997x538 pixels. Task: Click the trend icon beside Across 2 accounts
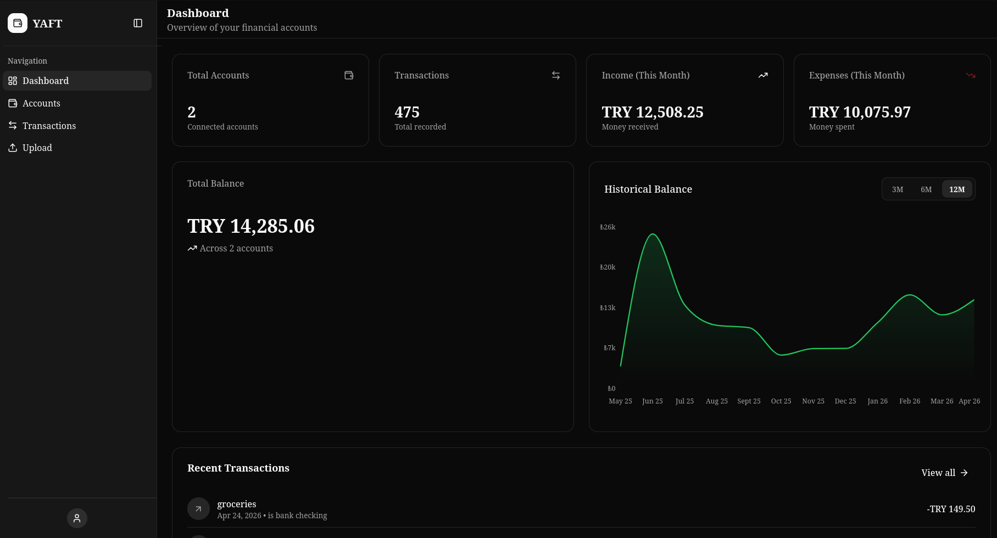click(x=192, y=249)
